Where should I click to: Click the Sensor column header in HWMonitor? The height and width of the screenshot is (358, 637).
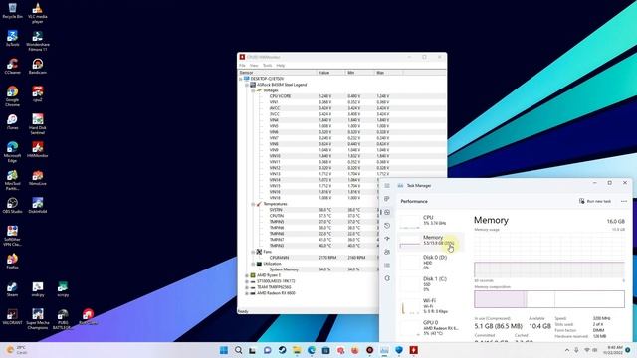click(x=277, y=73)
